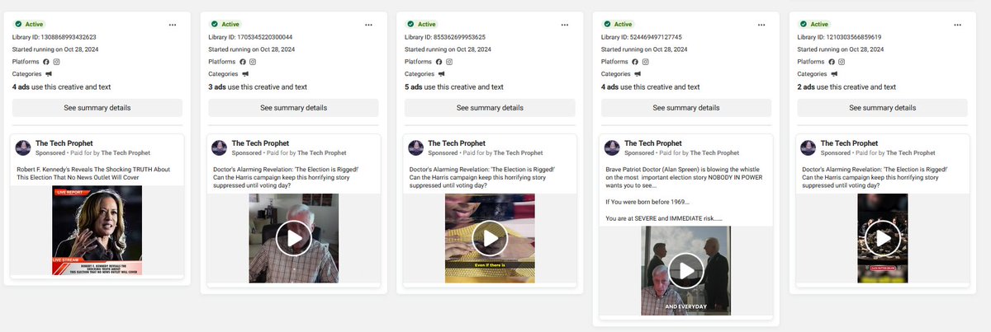Viewport: 991px width, 332px height.
Task: Click Tech Prophet avatar in Brave Patriot Doctor ad
Action: pos(613,148)
